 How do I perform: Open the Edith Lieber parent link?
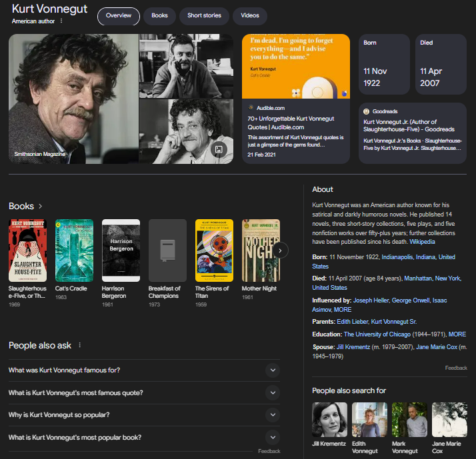352,322
